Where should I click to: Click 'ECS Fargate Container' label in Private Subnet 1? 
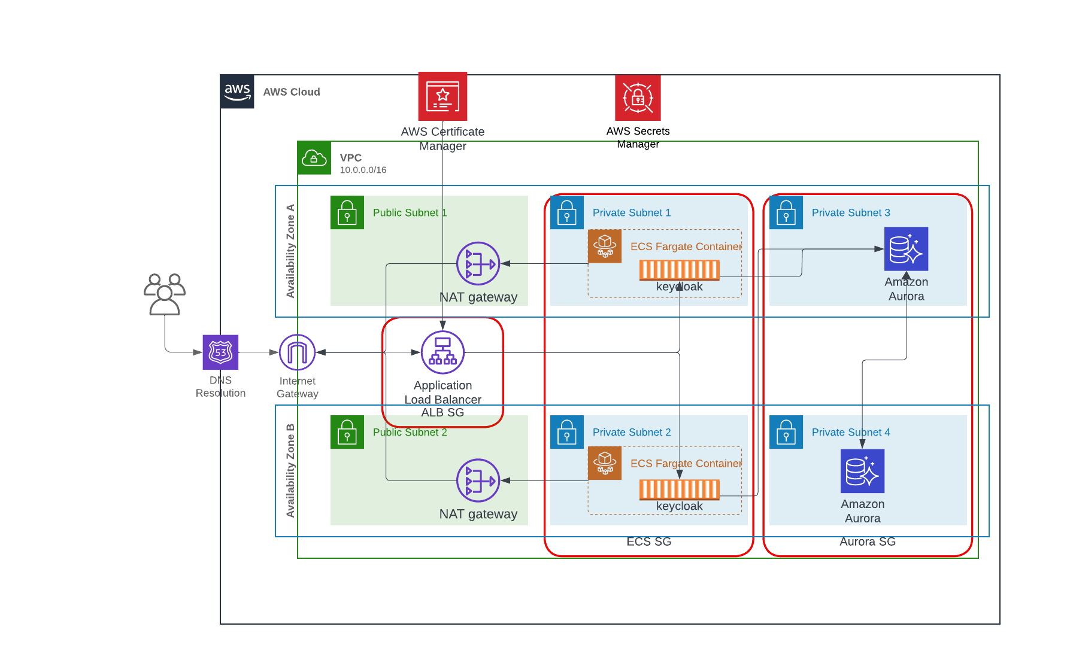point(686,247)
